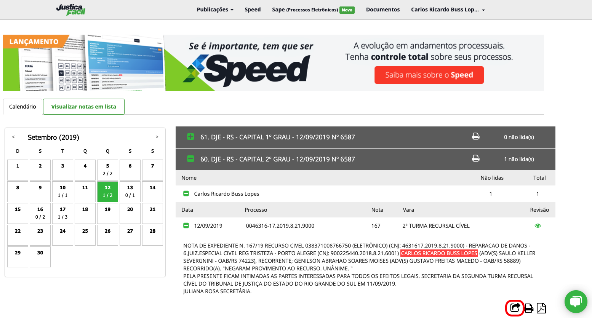Collapse the 12/09/2019 process row
Image resolution: width=592 pixels, height=318 pixels.
(x=186, y=226)
